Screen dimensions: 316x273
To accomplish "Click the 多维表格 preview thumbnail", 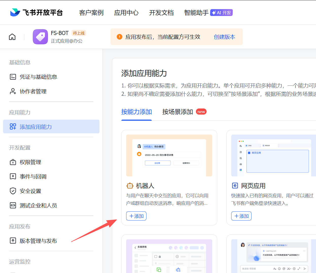I will pyautogui.click(x=169, y=256).
